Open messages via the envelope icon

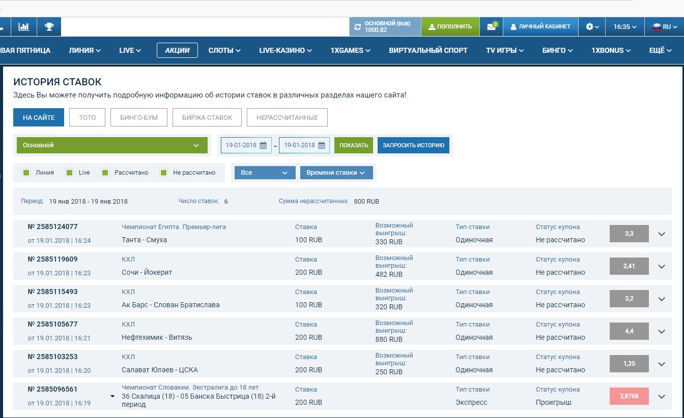pyautogui.click(x=490, y=26)
